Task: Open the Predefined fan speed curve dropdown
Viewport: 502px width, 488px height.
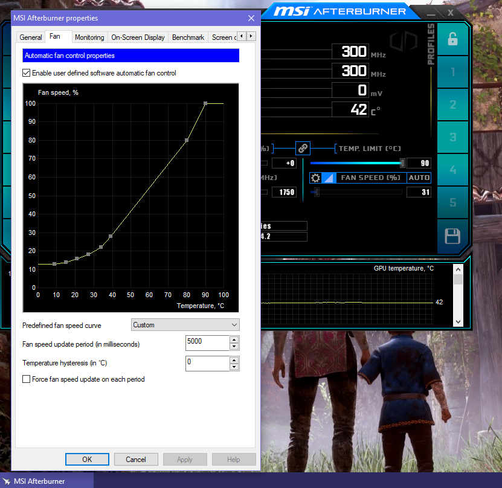Action: click(x=185, y=325)
